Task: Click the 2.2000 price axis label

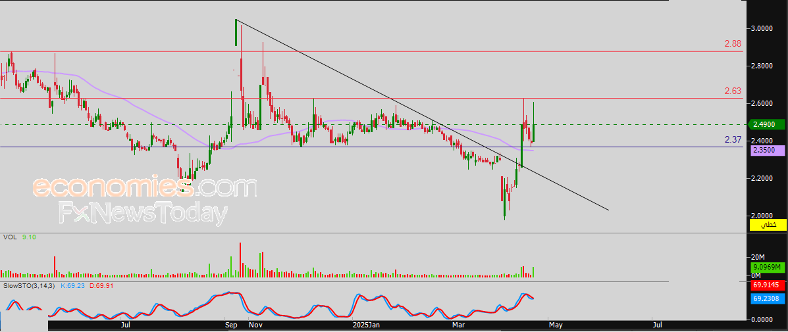Action: (x=763, y=179)
